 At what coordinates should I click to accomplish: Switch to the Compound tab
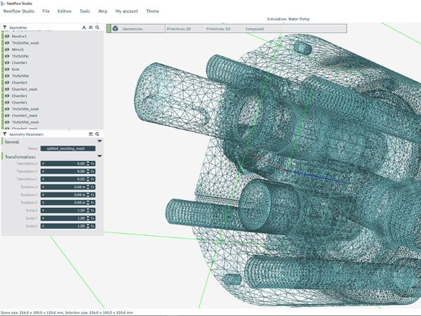(254, 29)
